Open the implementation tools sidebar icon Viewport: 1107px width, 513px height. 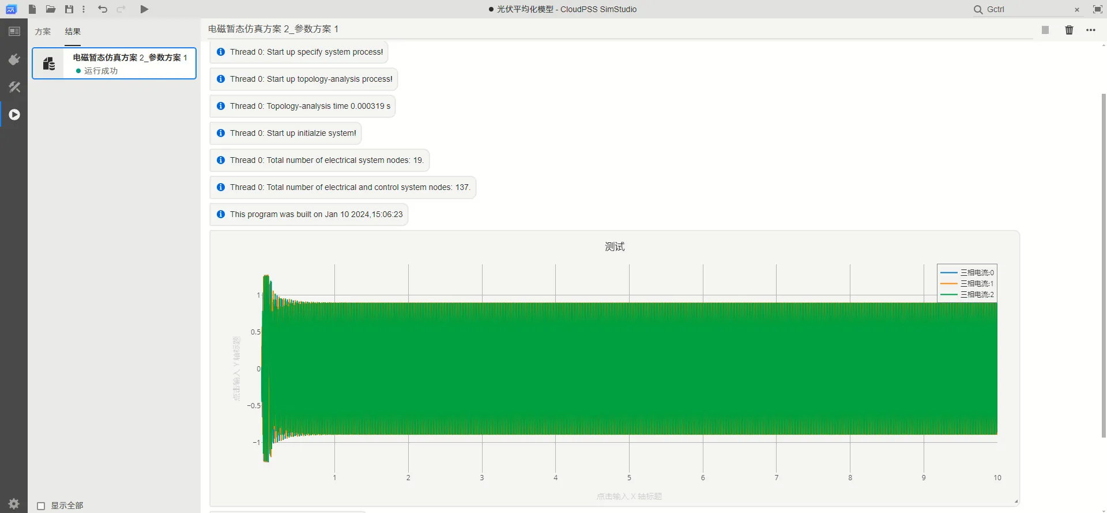pos(14,87)
